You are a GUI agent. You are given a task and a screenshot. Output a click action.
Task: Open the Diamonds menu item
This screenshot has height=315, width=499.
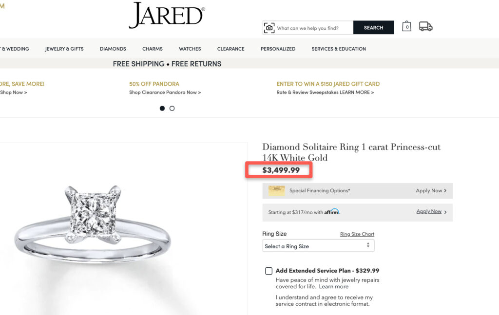113,49
